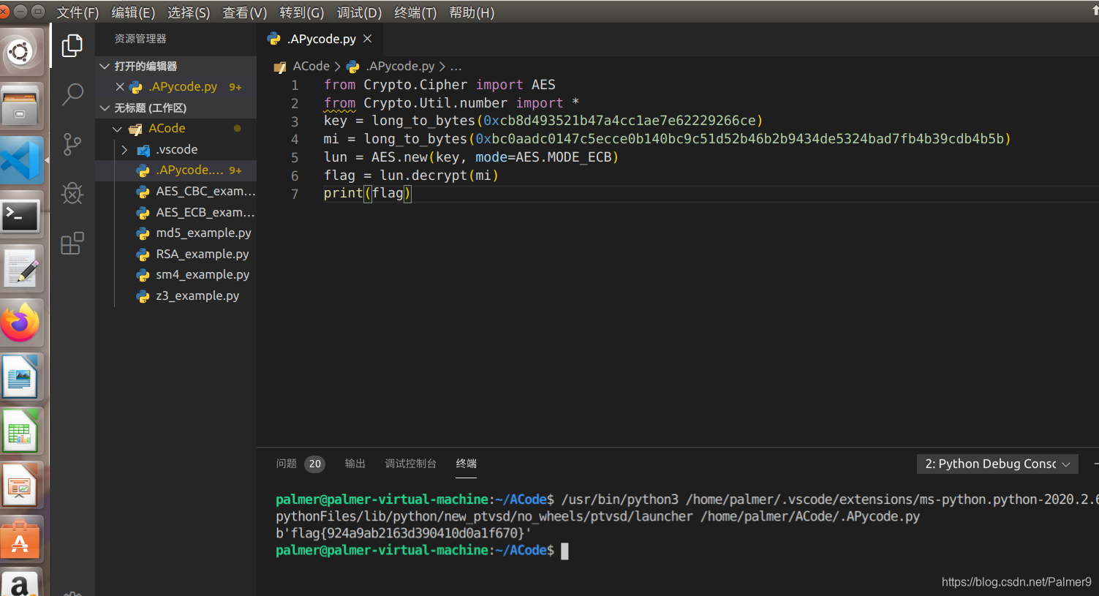Open the Search view in activity bar
The height and width of the screenshot is (596, 1099).
(72, 94)
